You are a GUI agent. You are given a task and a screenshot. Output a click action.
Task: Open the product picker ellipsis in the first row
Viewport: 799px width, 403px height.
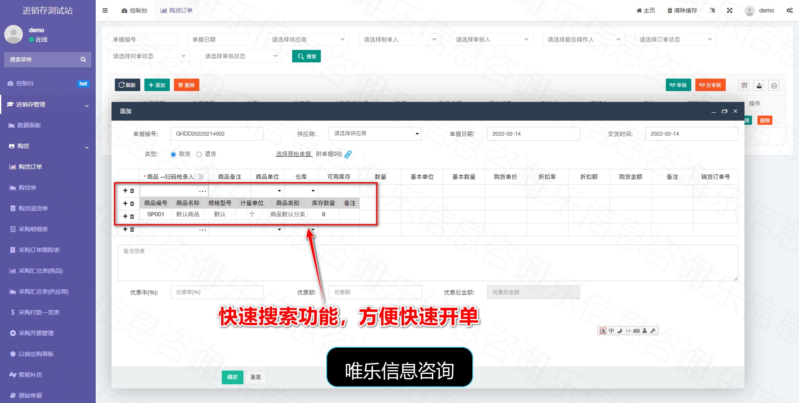[x=202, y=191]
